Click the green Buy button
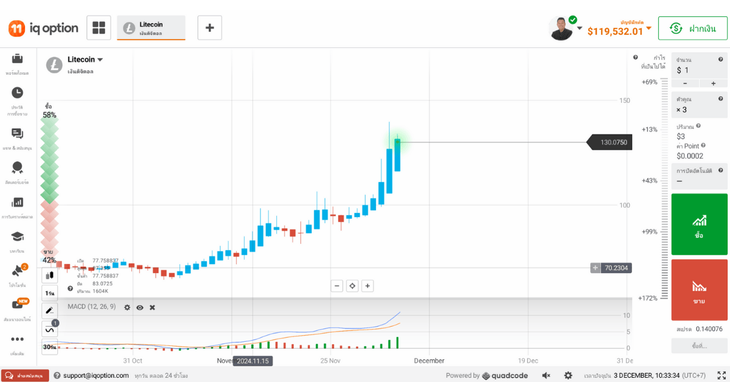Image resolution: width=730 pixels, height=382 pixels. (x=699, y=224)
